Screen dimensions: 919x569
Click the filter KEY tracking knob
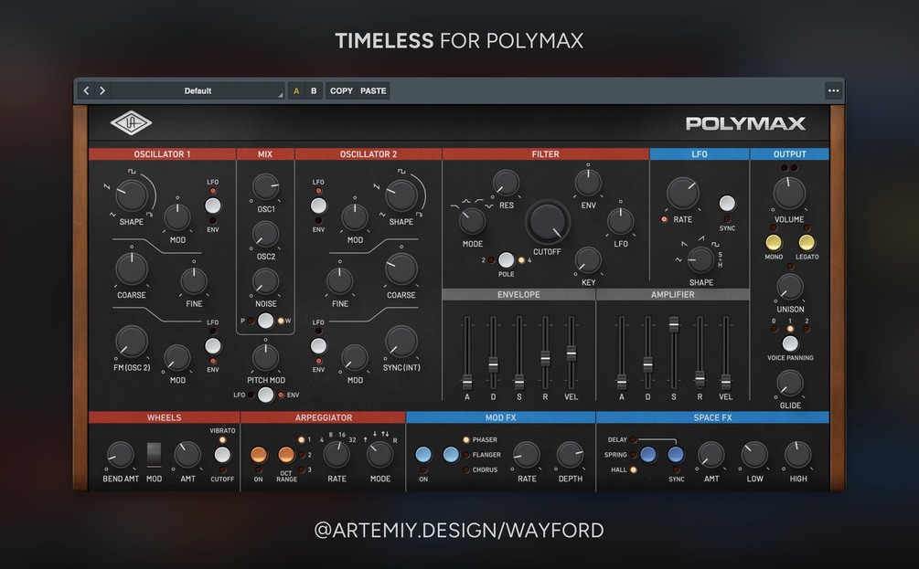coord(588,260)
